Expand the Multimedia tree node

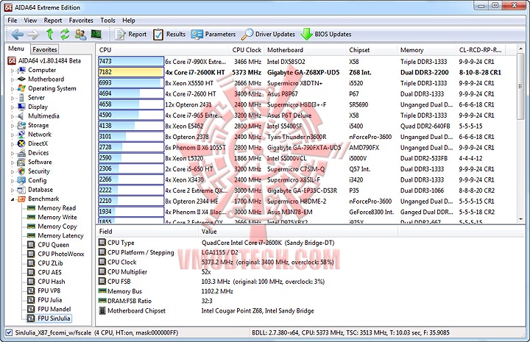click(13, 116)
